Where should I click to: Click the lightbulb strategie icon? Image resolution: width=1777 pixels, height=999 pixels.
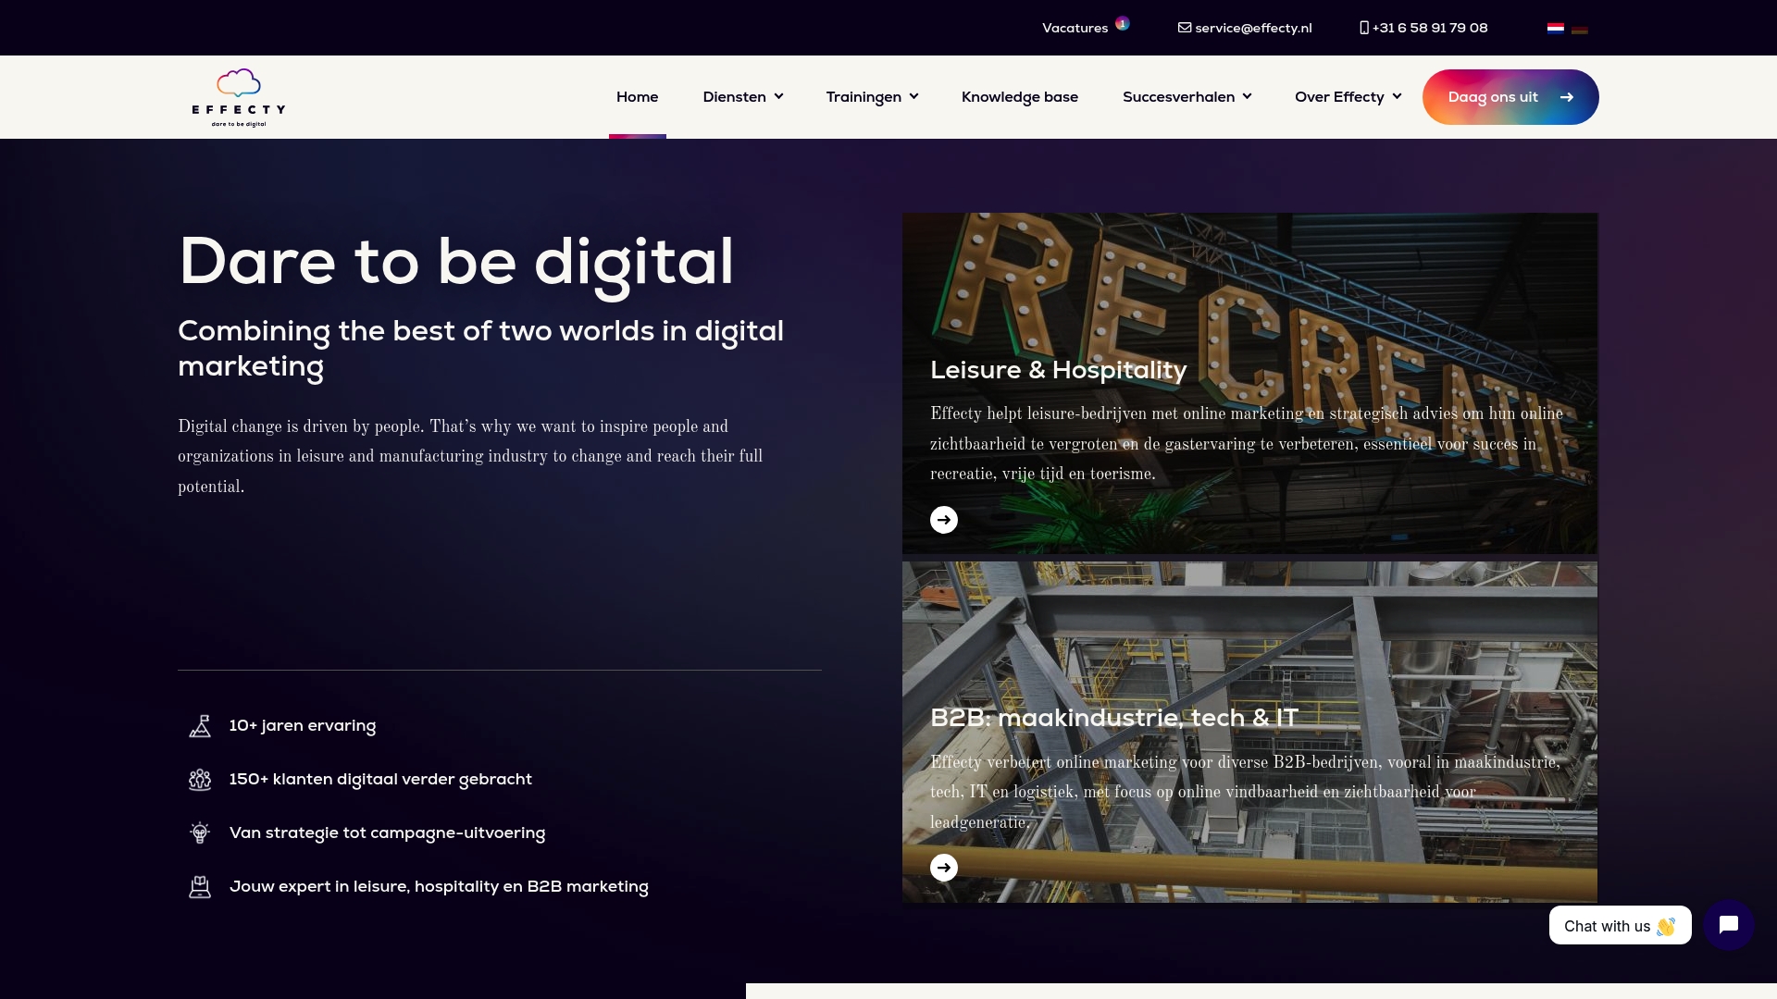200,833
